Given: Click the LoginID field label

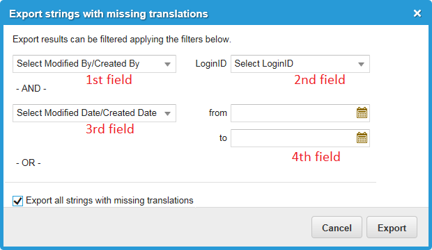Looking at the screenshot, I should (210, 63).
